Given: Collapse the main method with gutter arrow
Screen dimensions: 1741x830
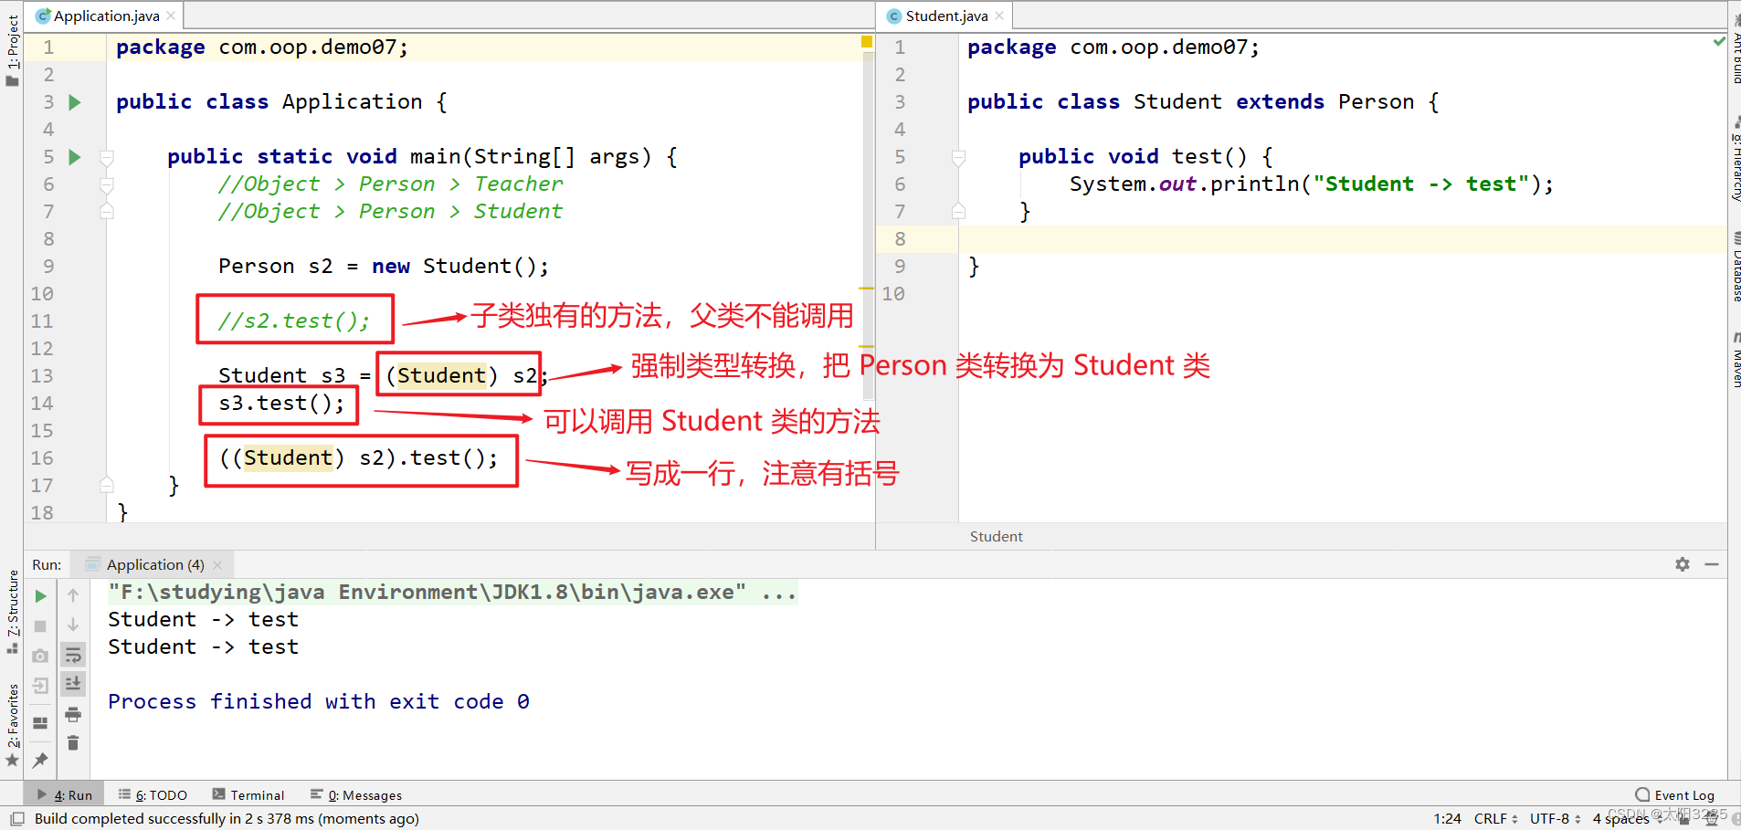Looking at the screenshot, I should [107, 156].
